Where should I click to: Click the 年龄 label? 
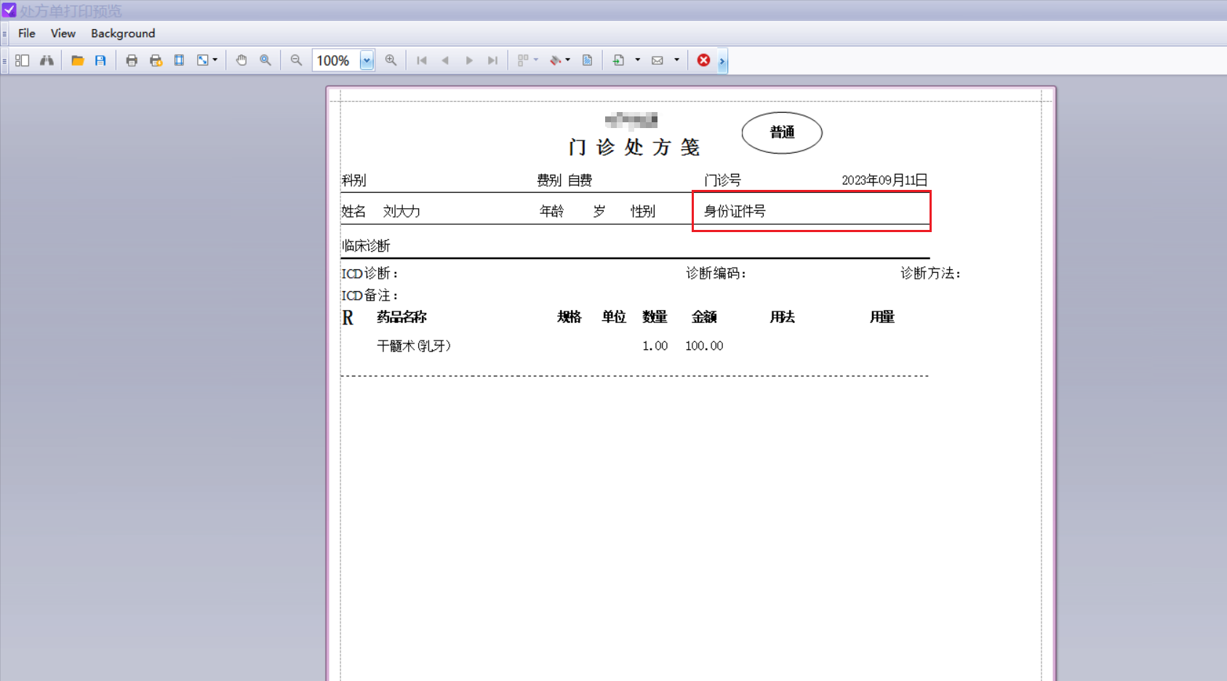pyautogui.click(x=551, y=211)
